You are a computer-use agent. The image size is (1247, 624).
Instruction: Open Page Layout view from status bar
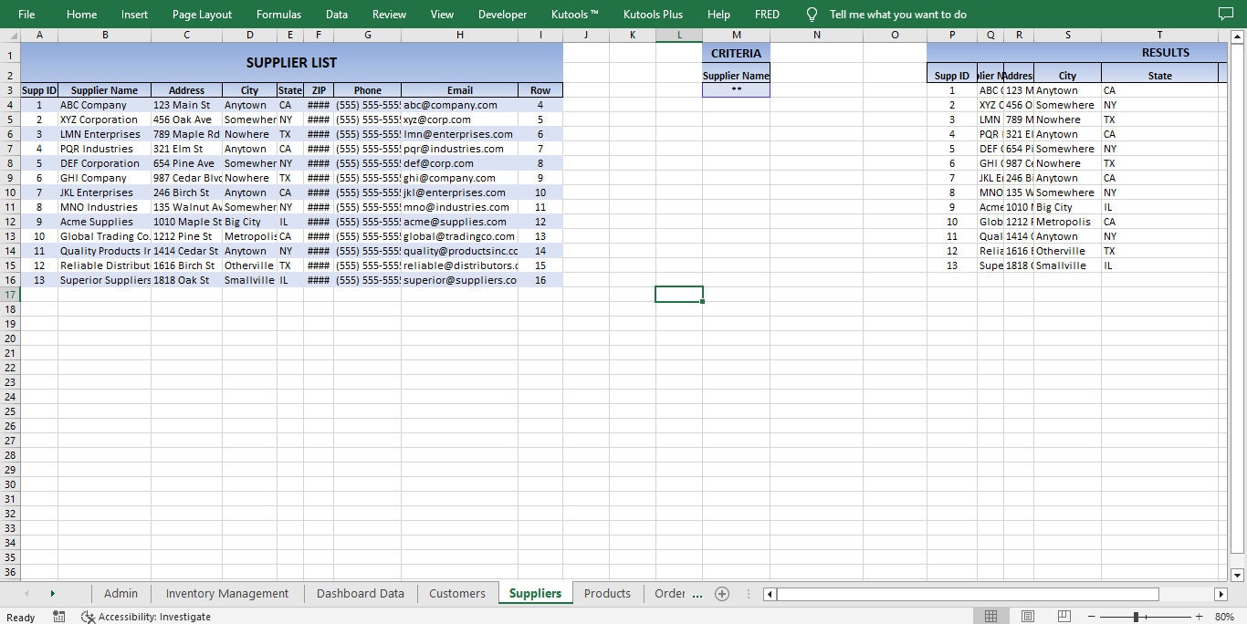point(1027,616)
